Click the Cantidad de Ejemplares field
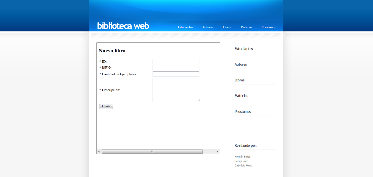Screen dimensions: 373x177 [x=176, y=74]
